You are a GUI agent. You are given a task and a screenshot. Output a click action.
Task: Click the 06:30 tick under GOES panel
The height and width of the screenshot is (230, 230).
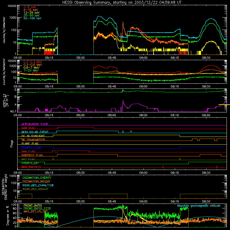(206, 115)
